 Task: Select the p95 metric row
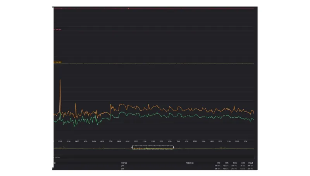coord(123,169)
